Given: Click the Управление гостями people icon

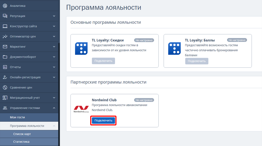Looking at the screenshot, I should [x=5, y=108].
